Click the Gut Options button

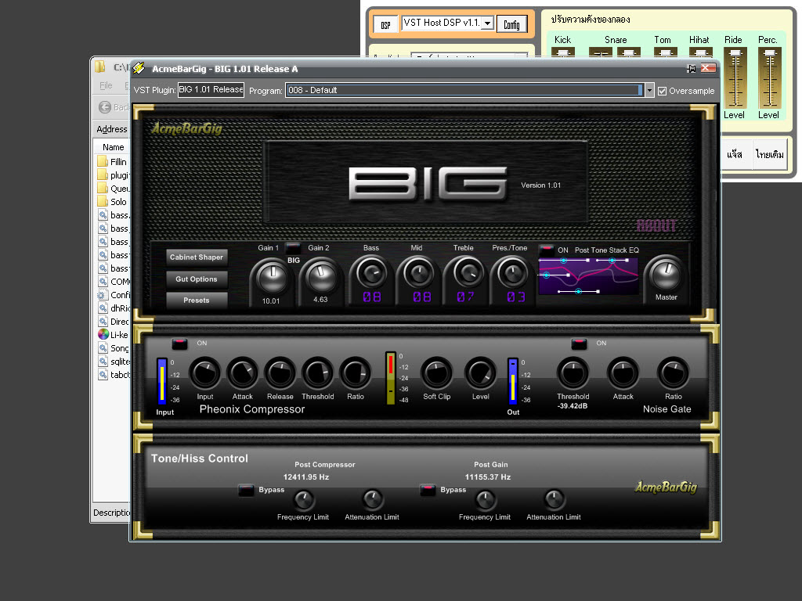pos(197,279)
